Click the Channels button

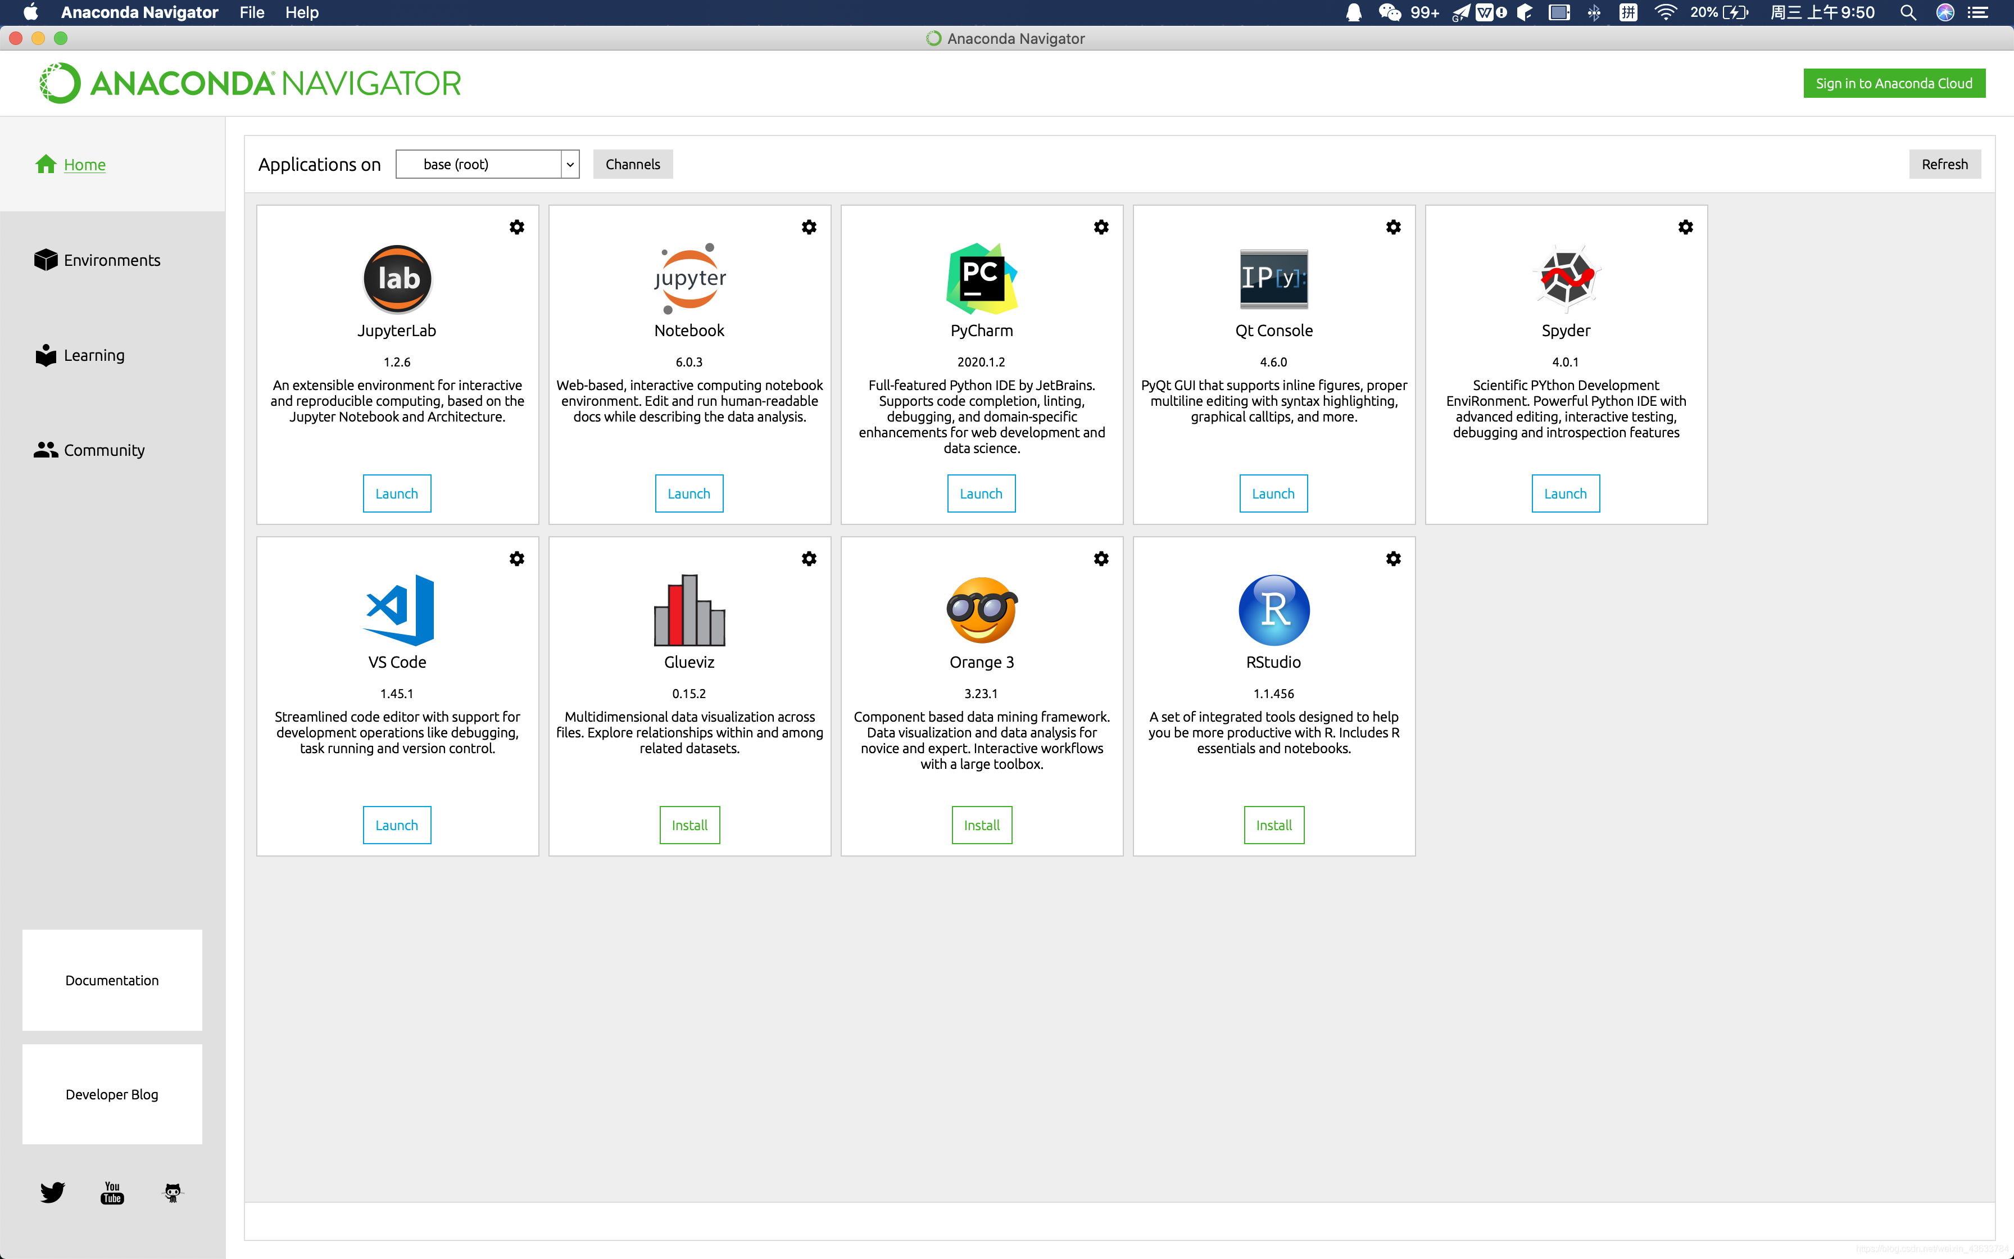point(633,164)
